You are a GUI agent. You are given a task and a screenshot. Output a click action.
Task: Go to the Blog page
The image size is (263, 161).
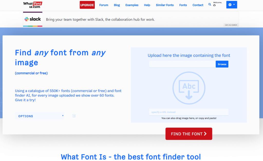117,5
